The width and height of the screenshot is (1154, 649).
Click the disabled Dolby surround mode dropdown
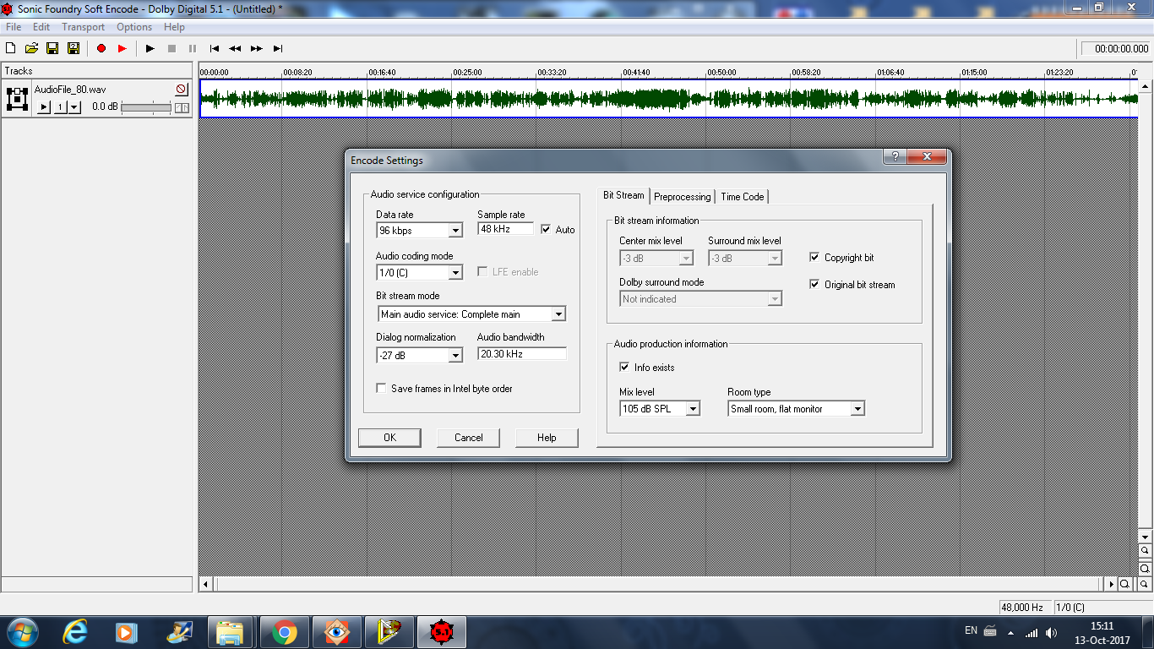tap(701, 299)
